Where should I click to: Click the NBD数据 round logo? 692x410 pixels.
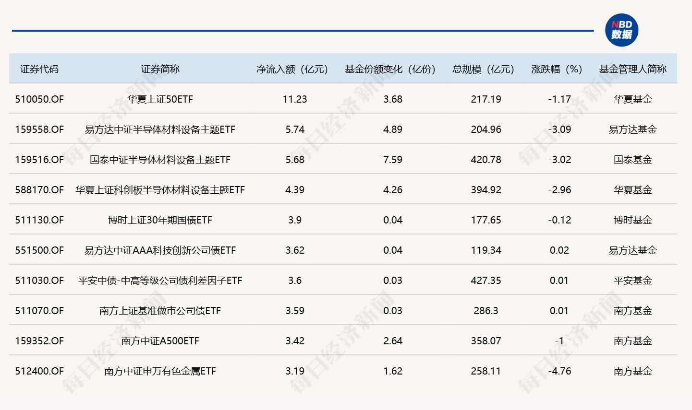click(621, 30)
